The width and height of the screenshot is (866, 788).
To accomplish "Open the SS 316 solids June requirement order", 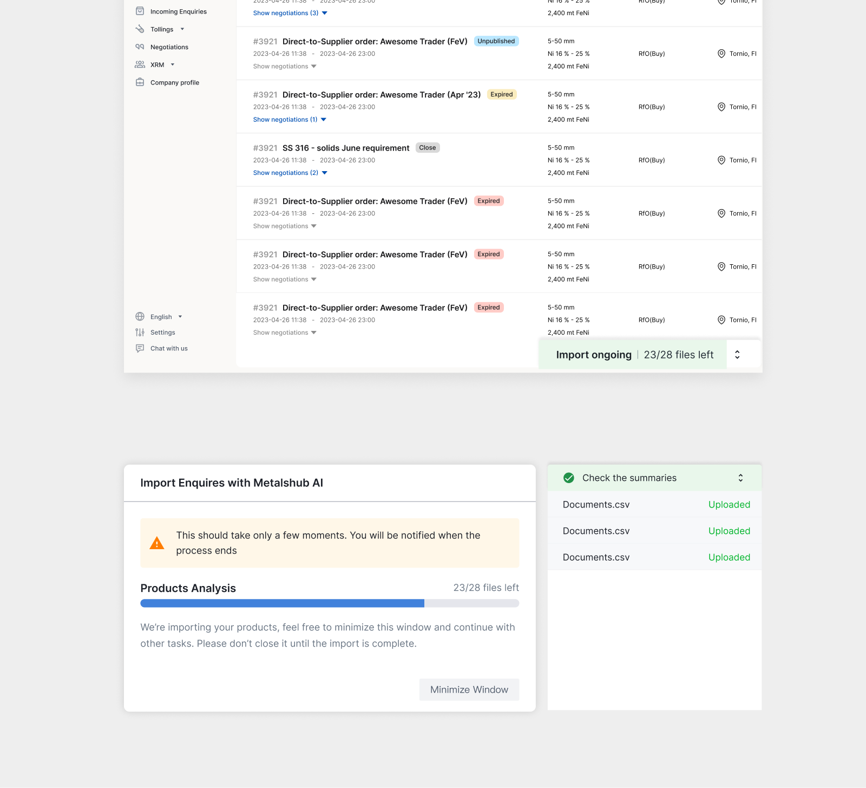I will click(x=346, y=148).
